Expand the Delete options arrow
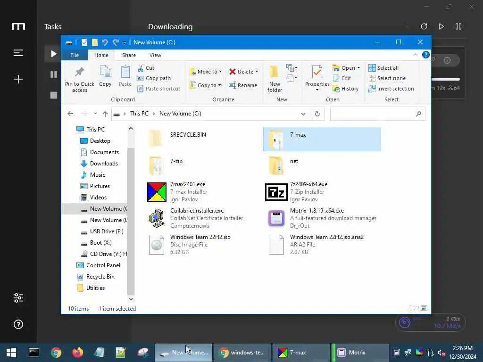The height and width of the screenshot is (362, 483). 257,72
